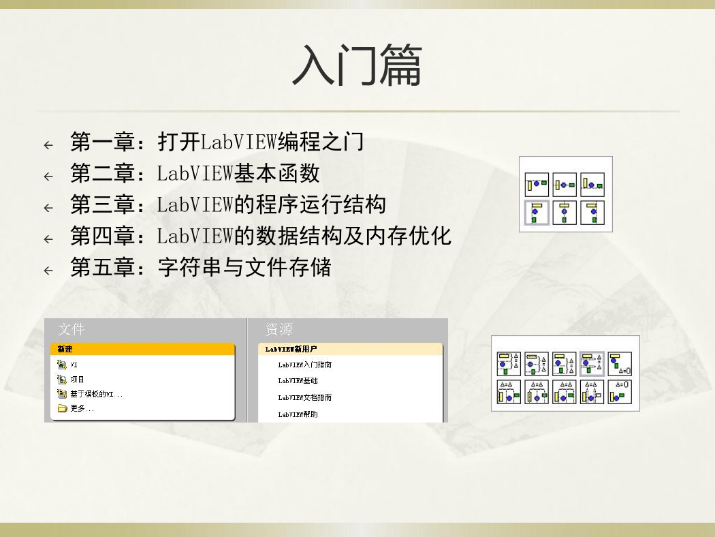Open the LabVIEW基础 link

[298, 380]
